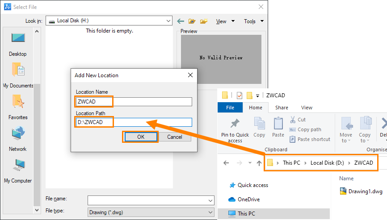This screenshot has height=220, width=387.
Task: Go back using the green arrow icon
Action: click(x=181, y=21)
